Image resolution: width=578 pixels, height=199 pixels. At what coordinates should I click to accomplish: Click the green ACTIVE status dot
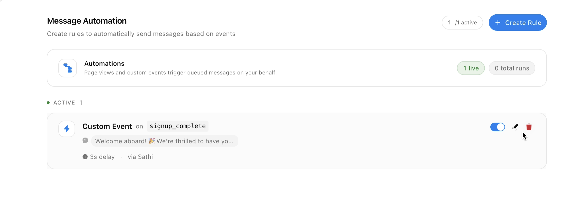(x=48, y=103)
